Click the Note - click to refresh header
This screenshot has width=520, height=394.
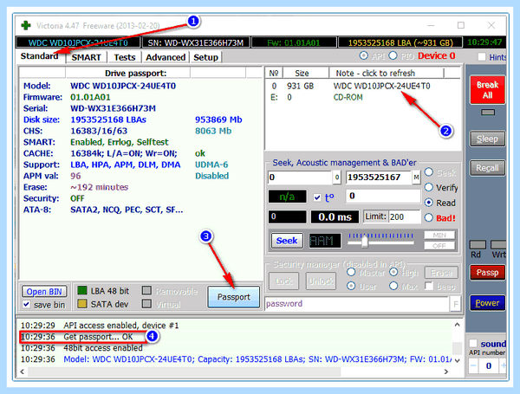pyautogui.click(x=386, y=73)
